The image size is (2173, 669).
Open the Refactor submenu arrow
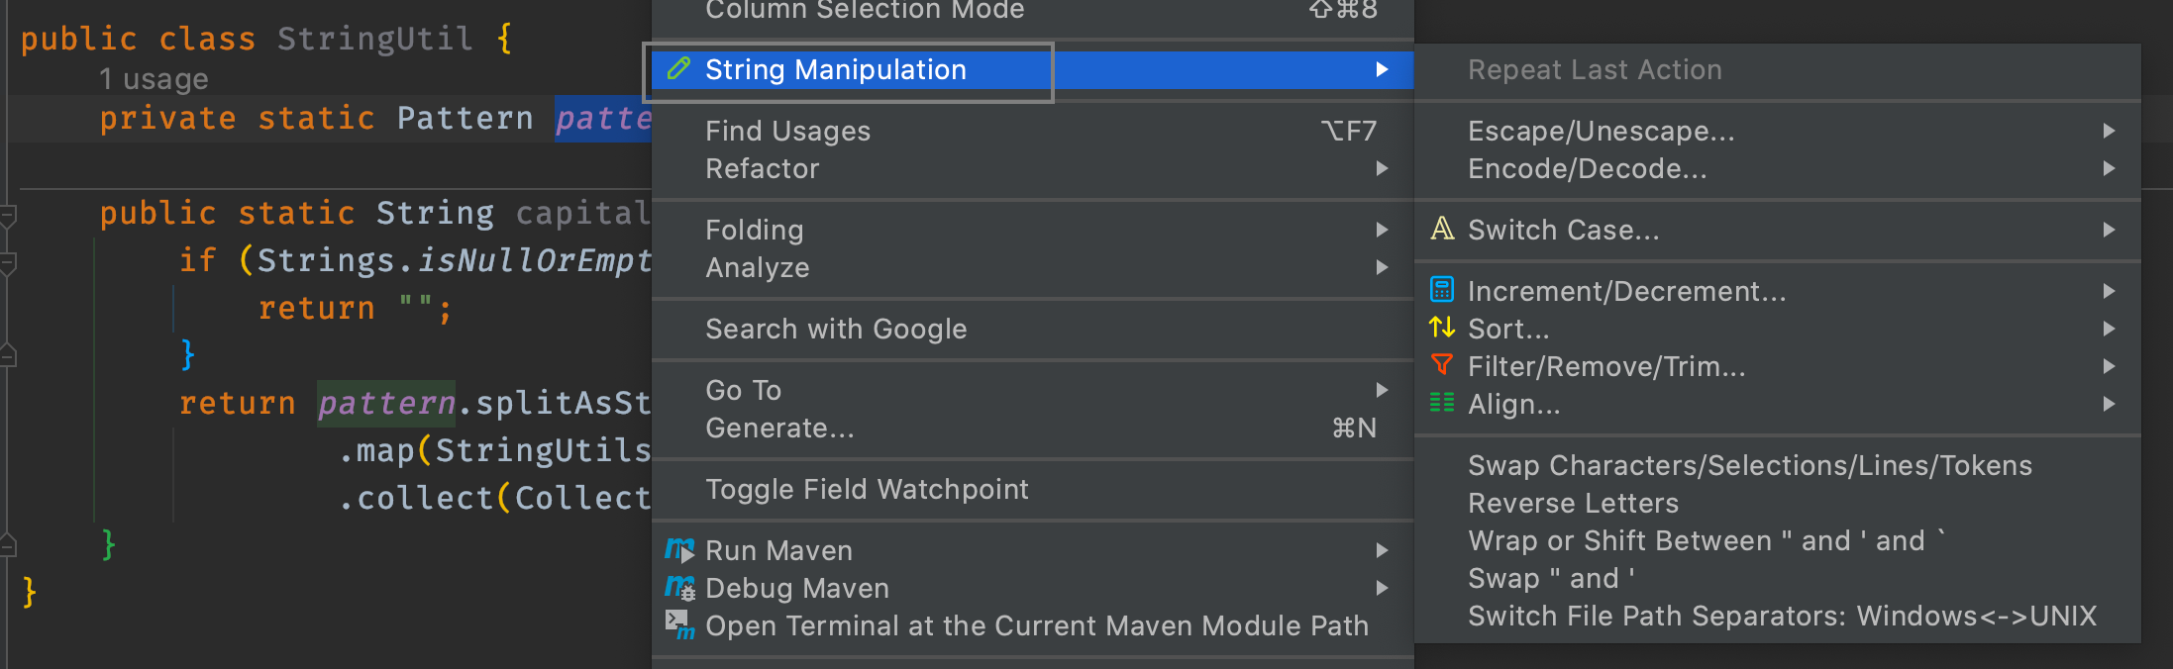[1383, 168]
